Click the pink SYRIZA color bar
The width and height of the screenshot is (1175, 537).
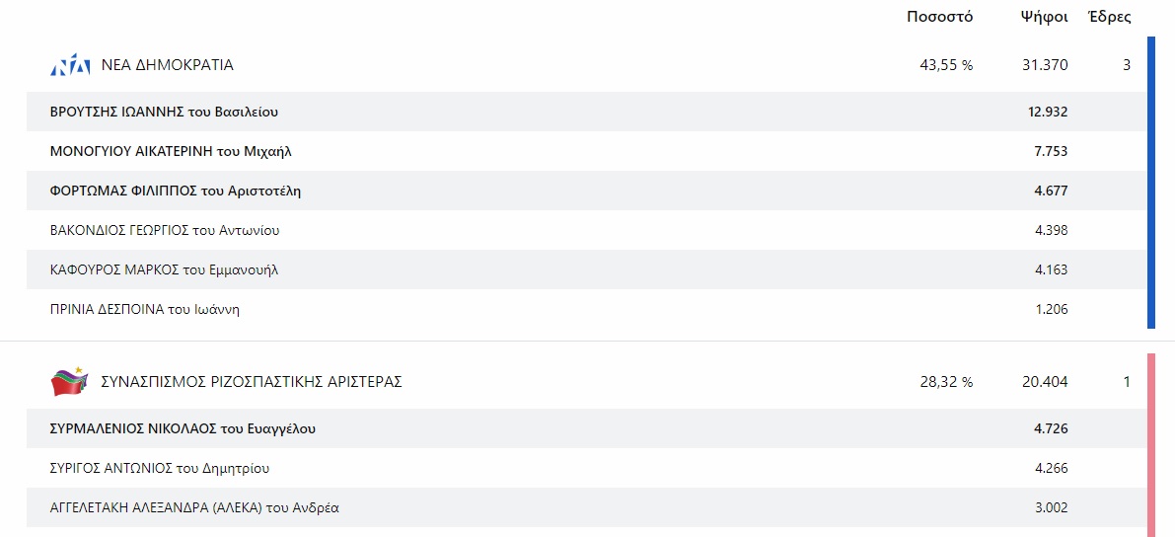tap(1151, 444)
